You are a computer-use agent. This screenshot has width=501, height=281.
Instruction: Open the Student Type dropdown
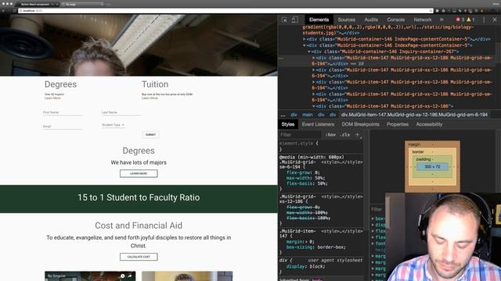(113, 125)
